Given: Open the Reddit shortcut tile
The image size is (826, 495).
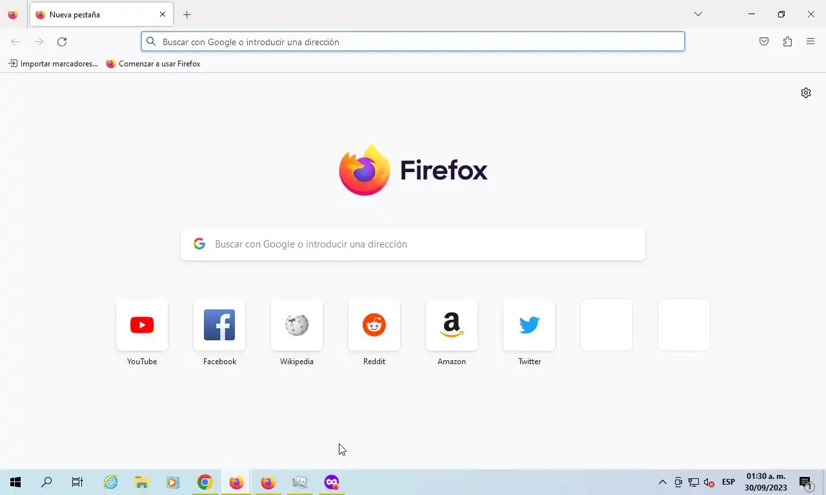Looking at the screenshot, I should click(x=374, y=325).
